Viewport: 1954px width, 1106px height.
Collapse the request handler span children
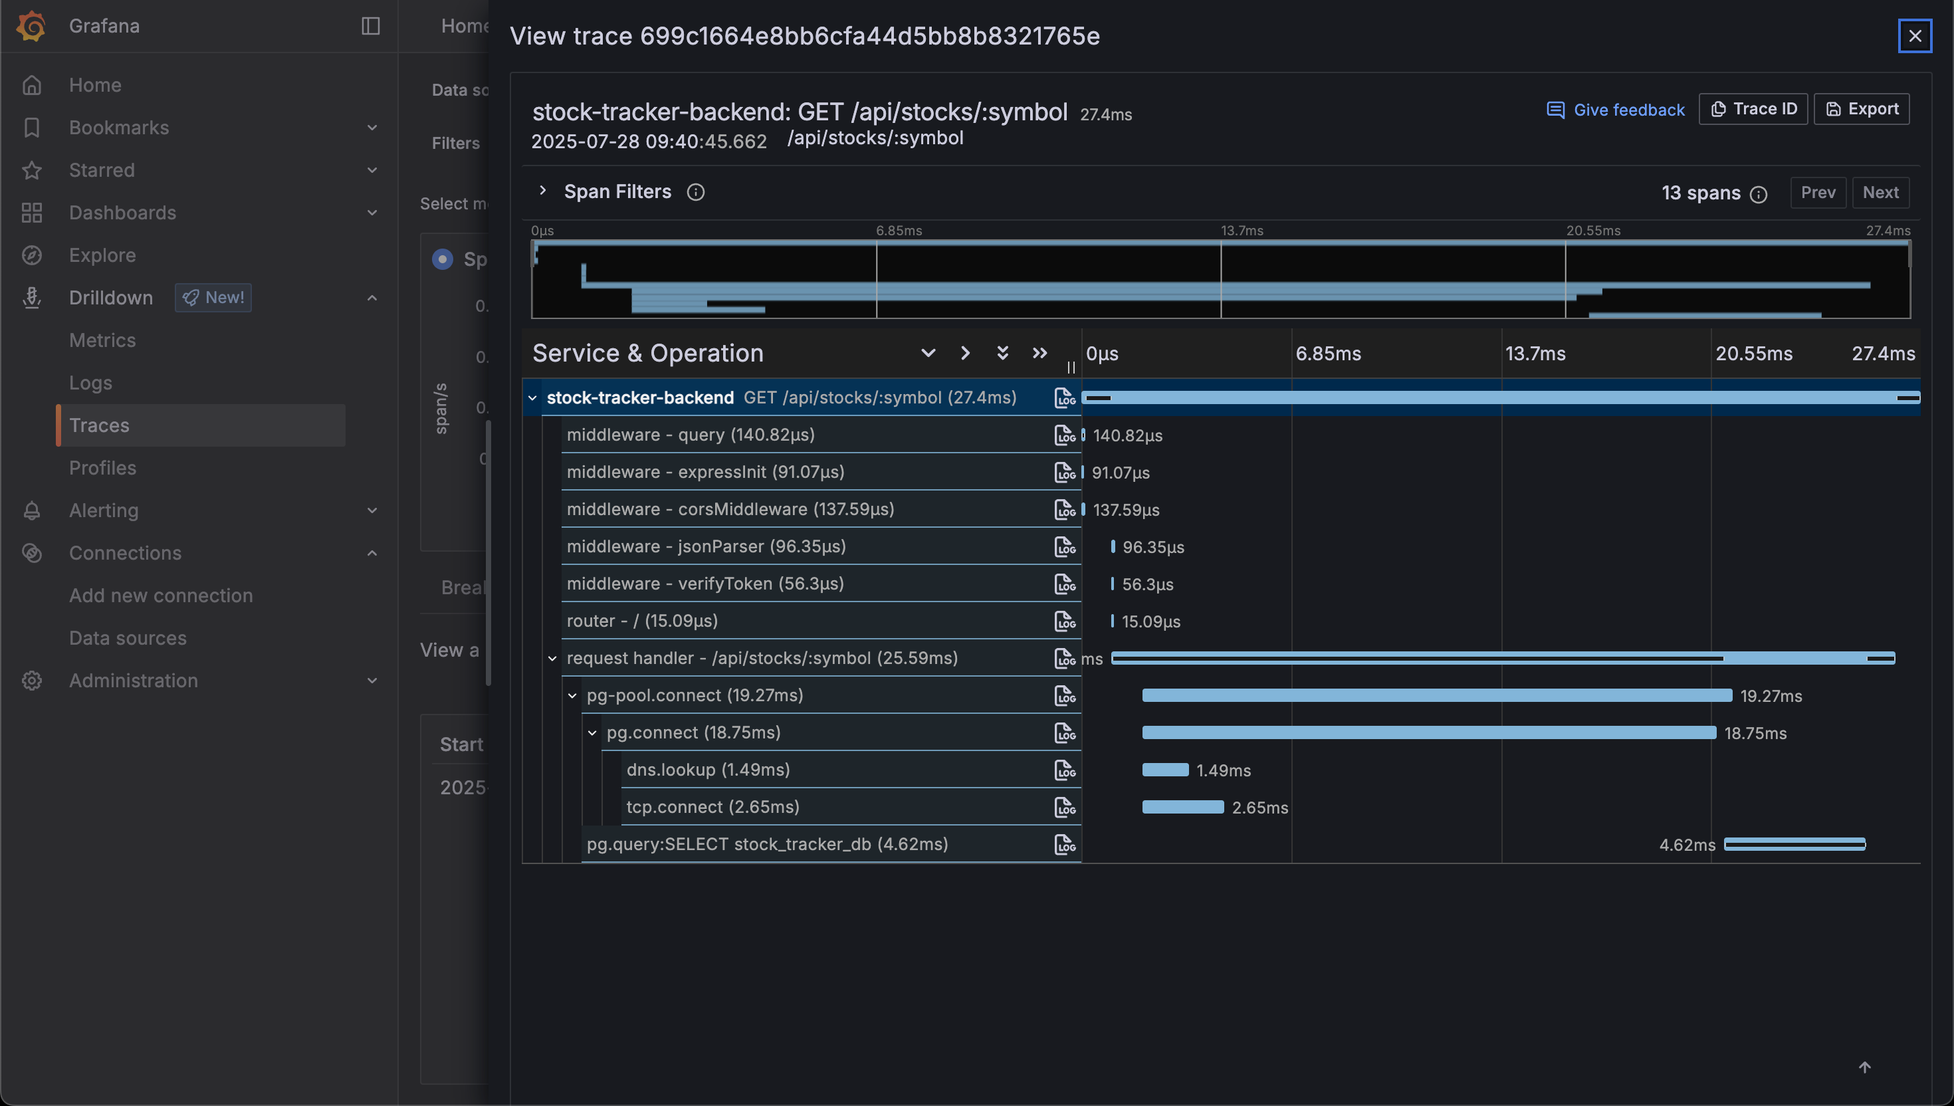click(x=552, y=659)
